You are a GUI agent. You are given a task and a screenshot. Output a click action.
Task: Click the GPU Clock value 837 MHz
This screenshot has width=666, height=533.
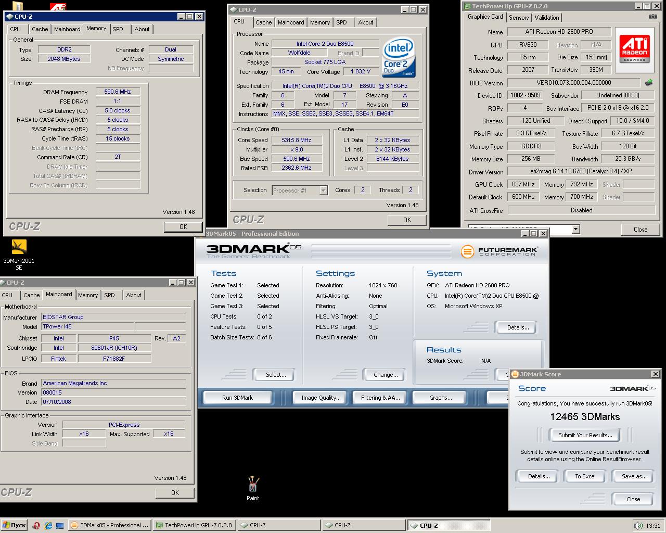click(x=523, y=184)
